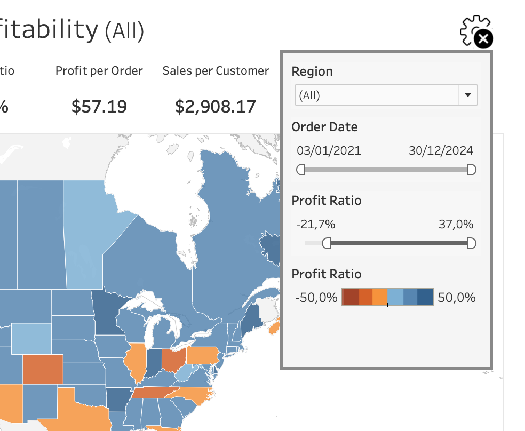
Task: Click the Region (All) combo box
Action: pyautogui.click(x=377, y=95)
